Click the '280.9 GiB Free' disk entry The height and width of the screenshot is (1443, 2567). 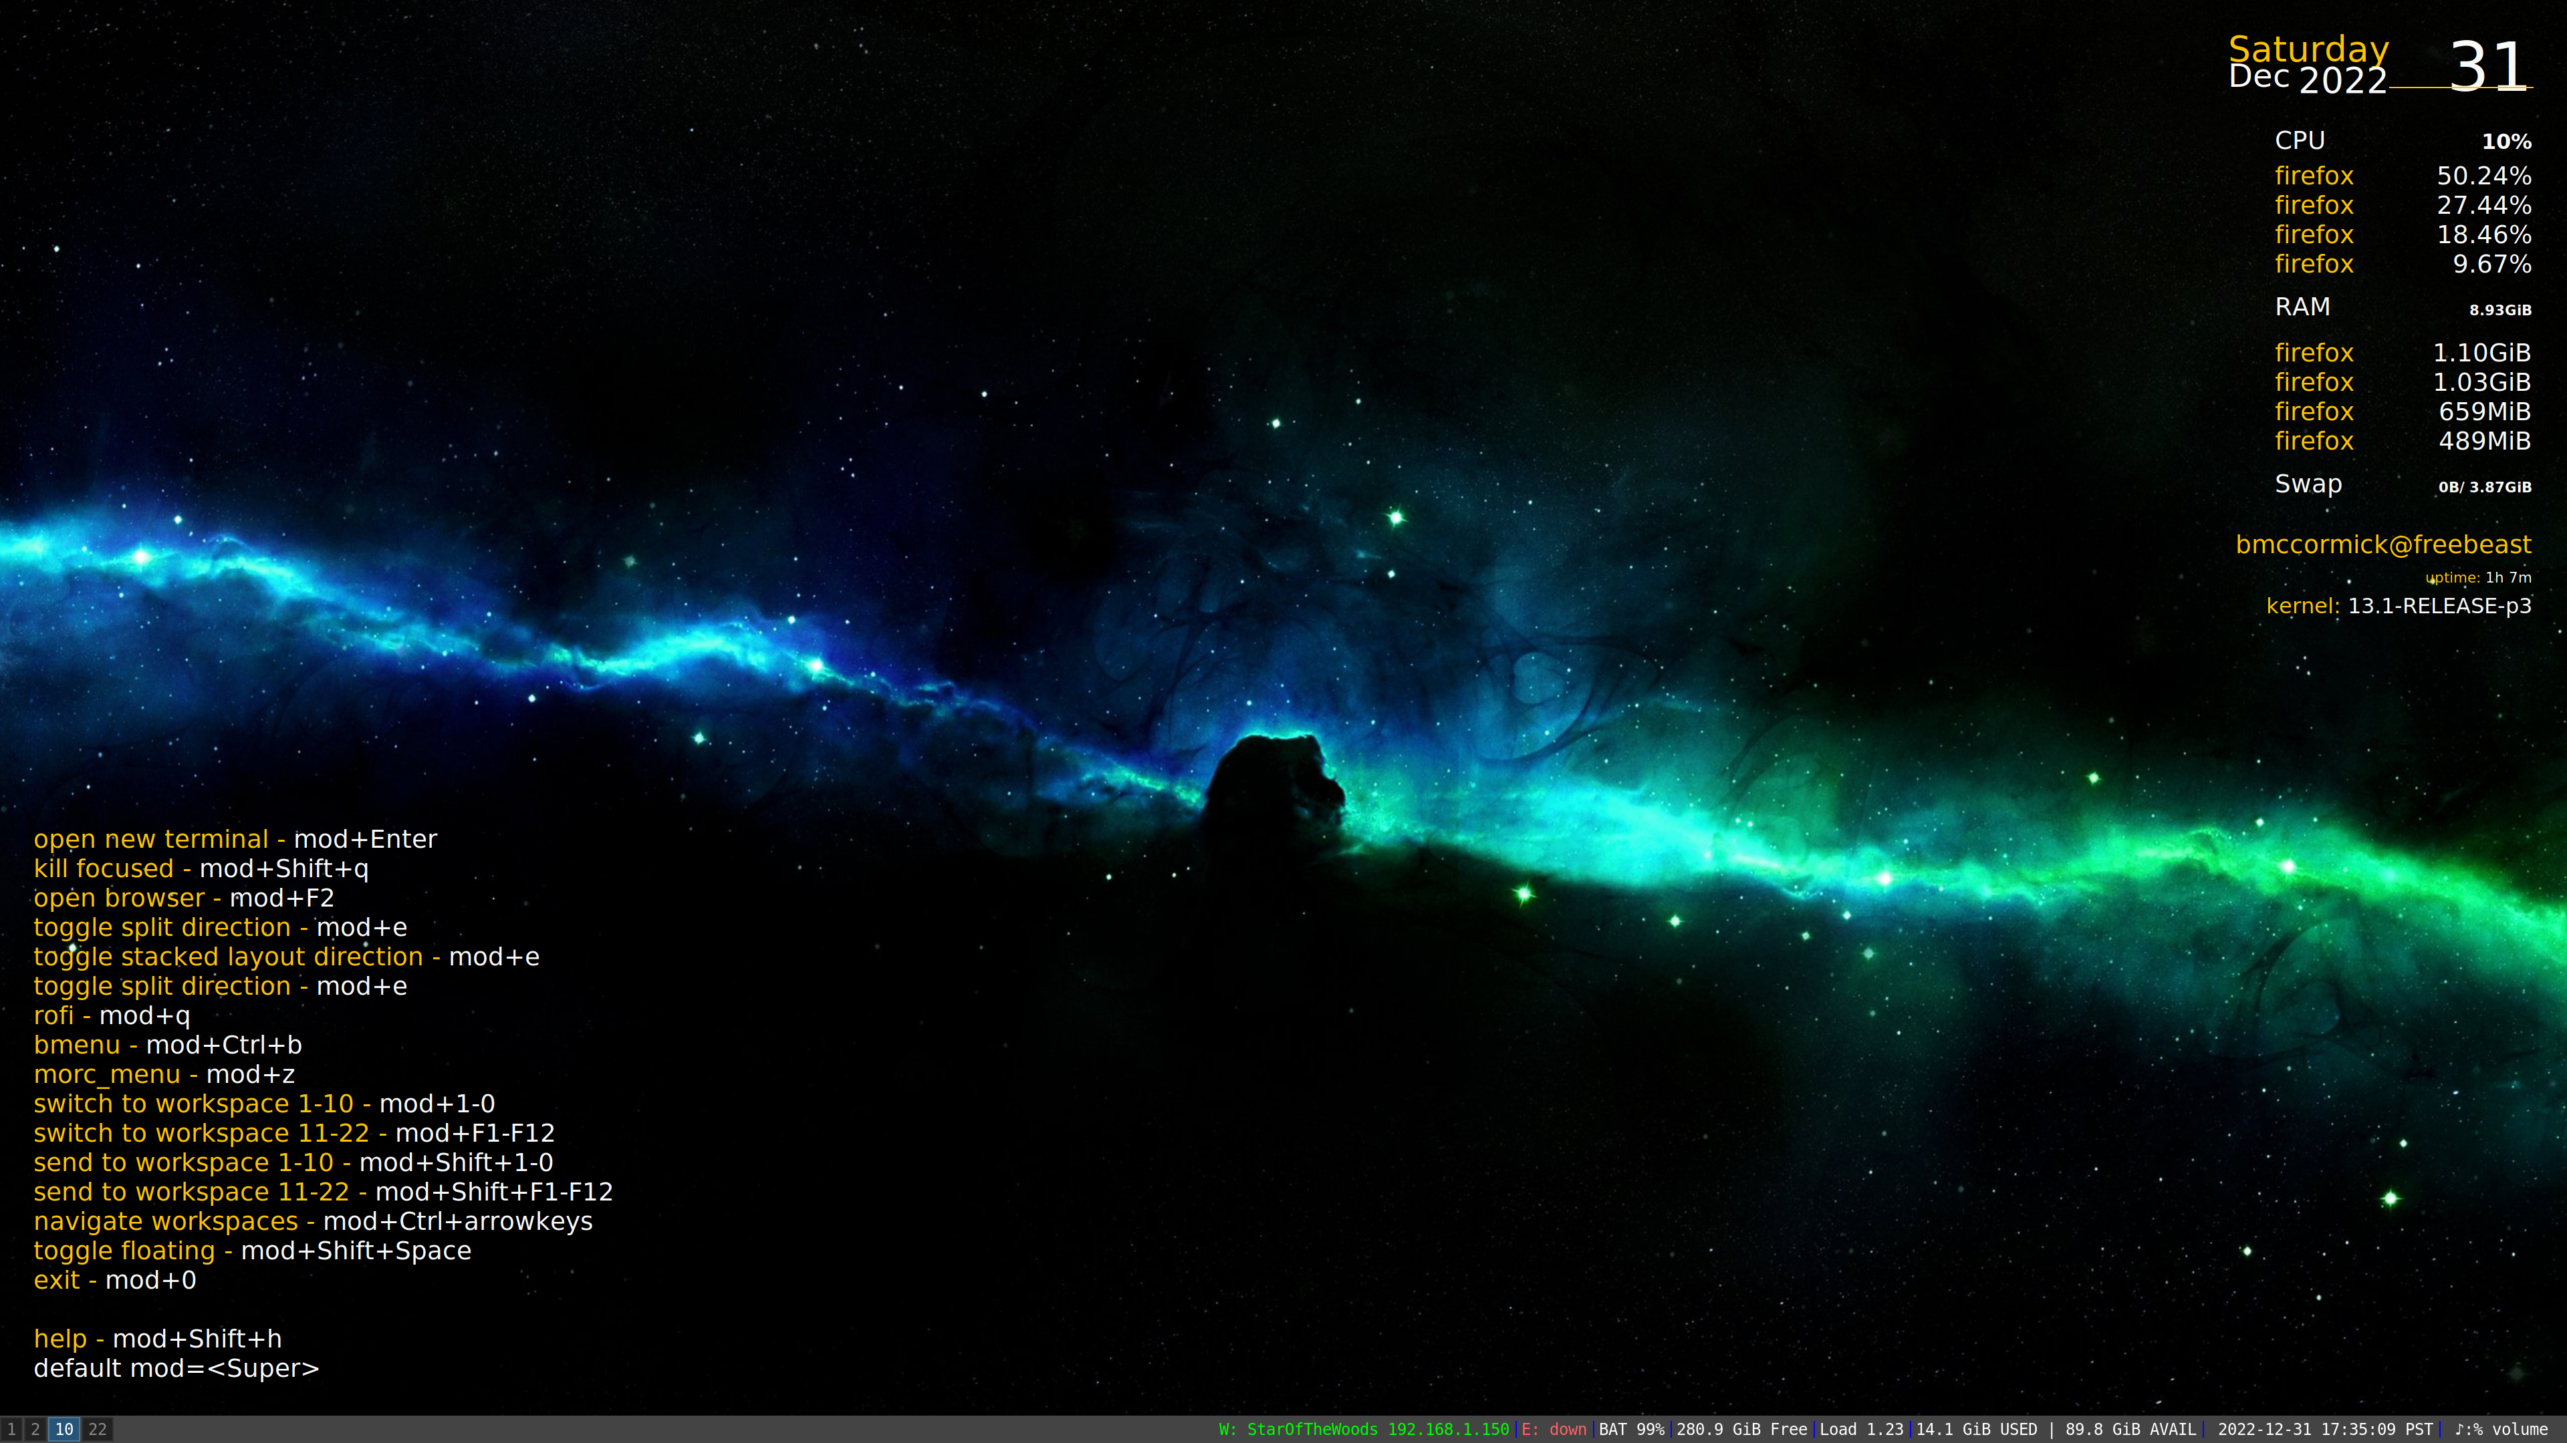(1742, 1429)
